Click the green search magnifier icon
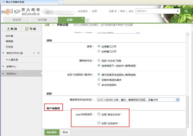The image size is (193, 136). coord(186,11)
